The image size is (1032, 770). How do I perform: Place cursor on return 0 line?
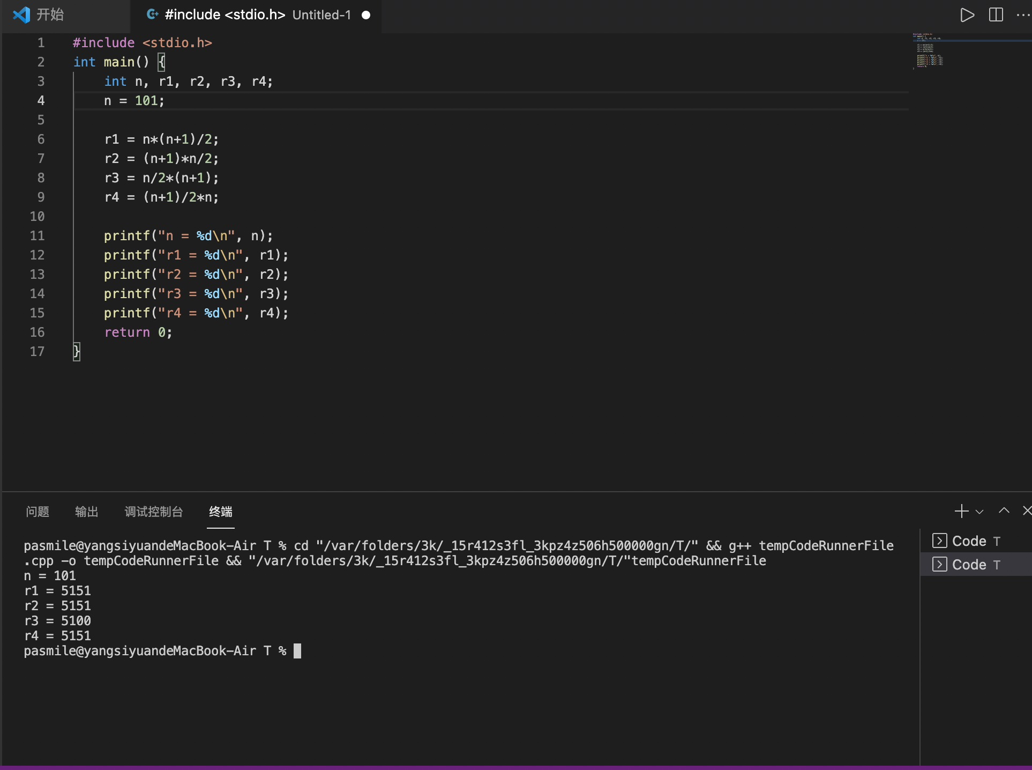(x=138, y=332)
